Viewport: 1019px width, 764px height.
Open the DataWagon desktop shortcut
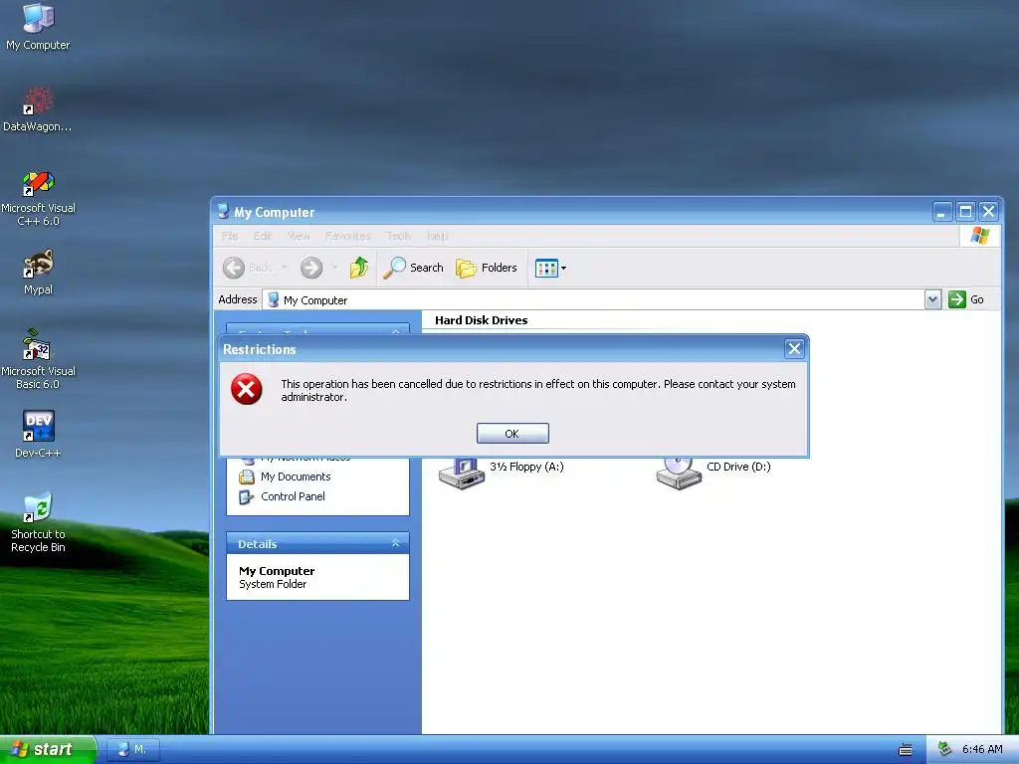38,109
